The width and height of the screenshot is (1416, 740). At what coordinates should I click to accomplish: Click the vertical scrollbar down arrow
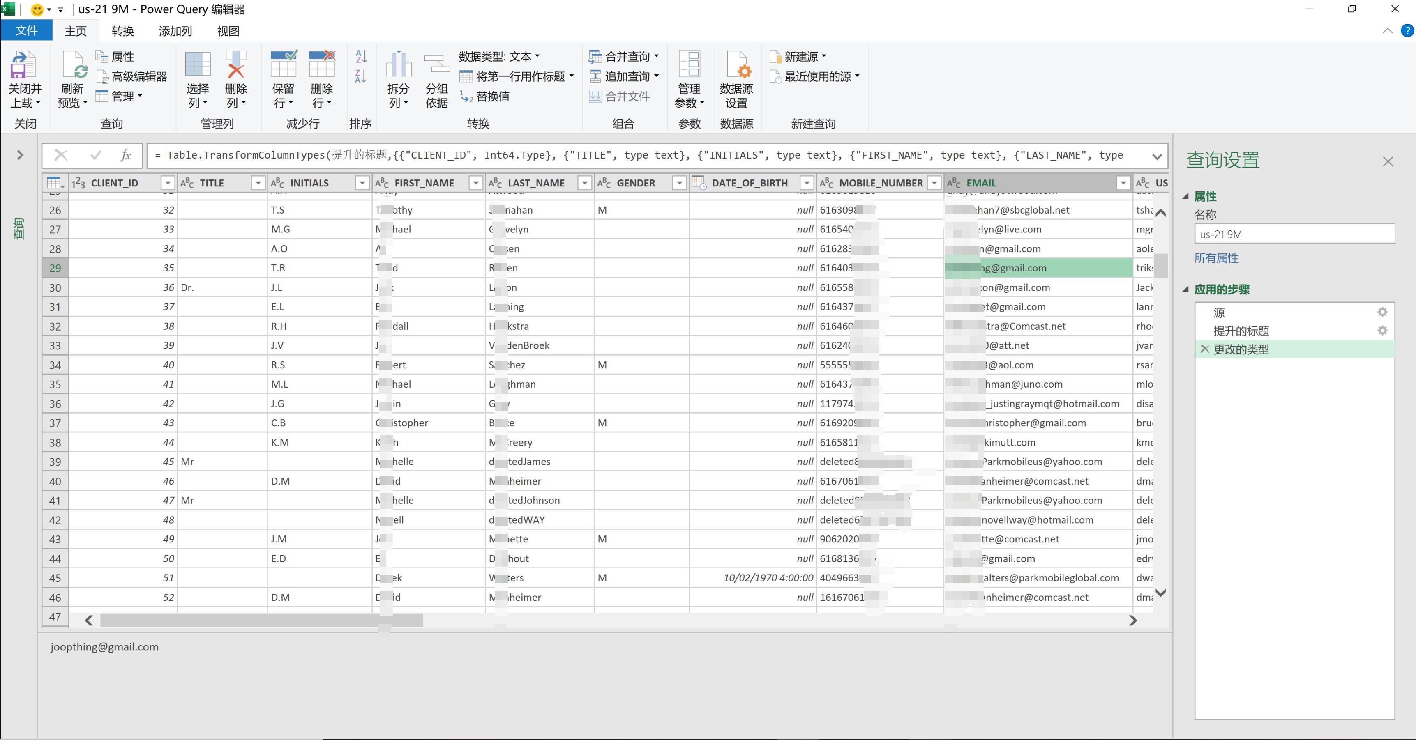click(x=1160, y=593)
